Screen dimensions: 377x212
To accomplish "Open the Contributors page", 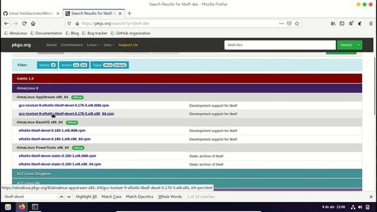I will point(72,45).
